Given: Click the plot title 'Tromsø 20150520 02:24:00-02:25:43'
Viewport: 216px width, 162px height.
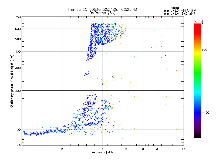Looking at the screenshot, I should click(102, 9).
